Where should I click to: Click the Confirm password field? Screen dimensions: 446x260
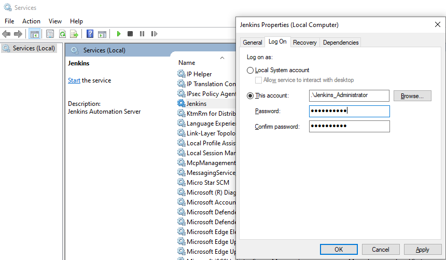tap(349, 127)
